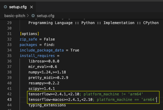The width and height of the screenshot is (163, 110).
Task: Click platform_machine != 'arm64' marker
Action: click(x=113, y=94)
